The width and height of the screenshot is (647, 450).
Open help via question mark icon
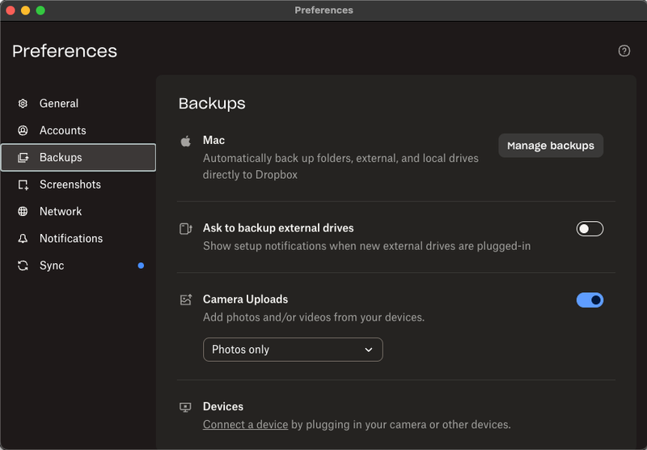(x=624, y=51)
